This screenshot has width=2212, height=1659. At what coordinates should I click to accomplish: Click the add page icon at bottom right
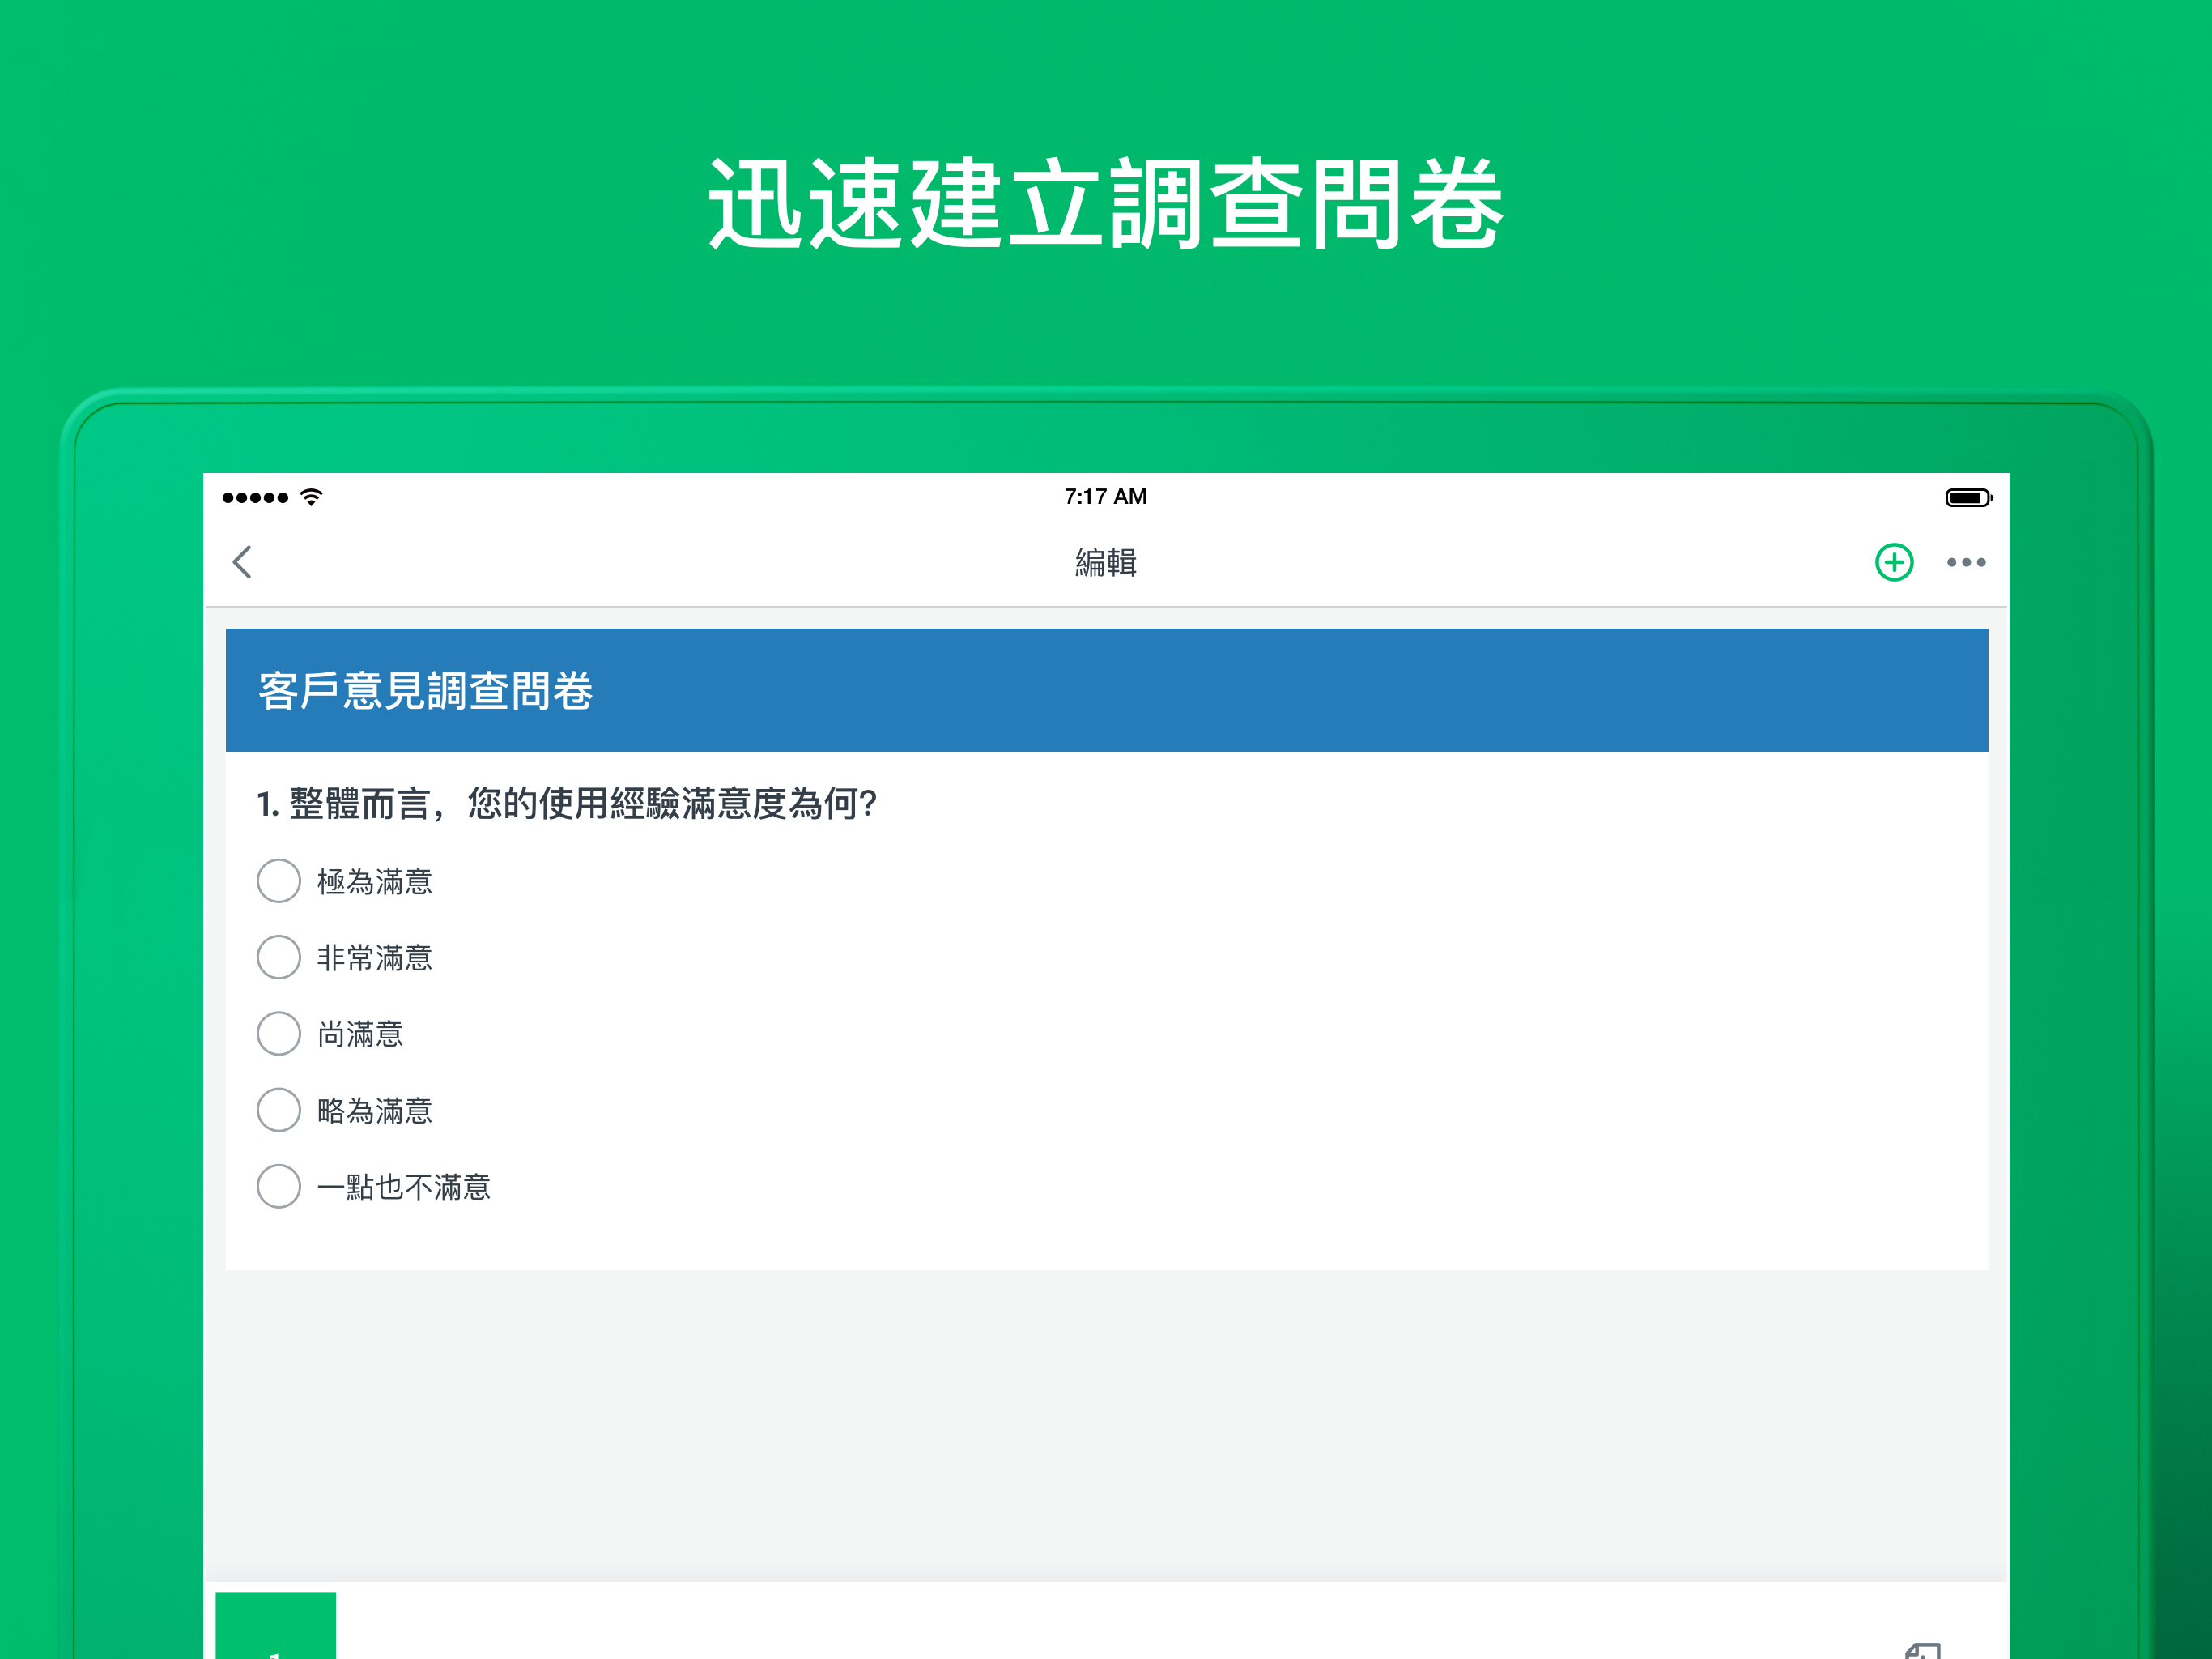[1922, 1649]
